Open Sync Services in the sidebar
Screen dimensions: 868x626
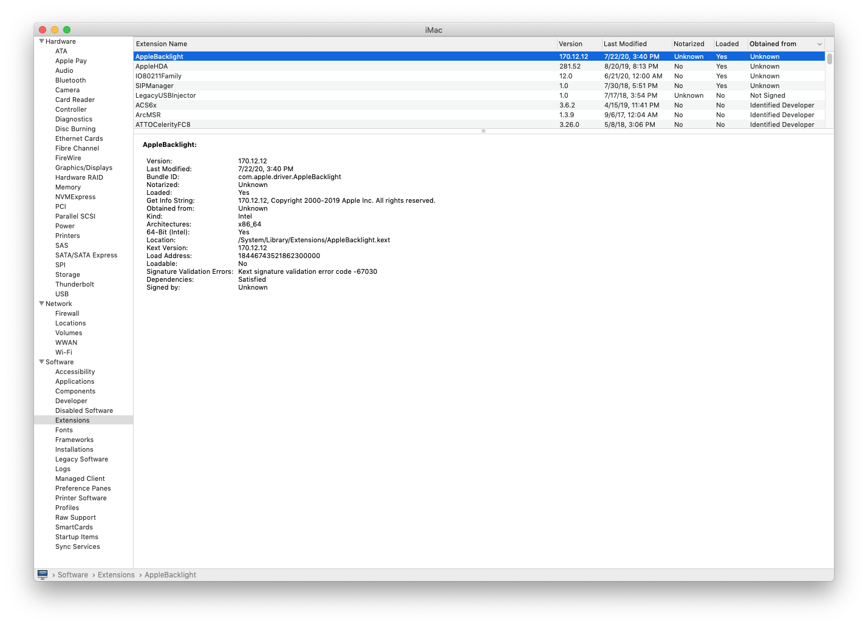point(78,546)
